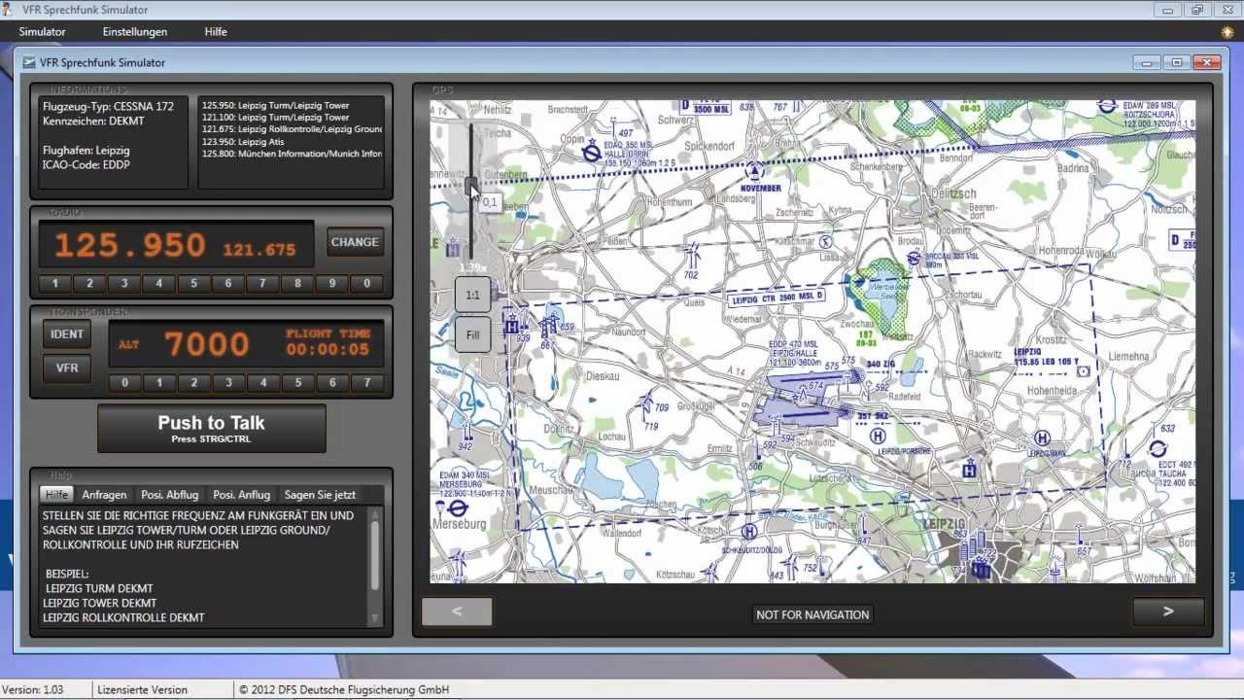The image size is (1244, 700).
Task: Click transponder code 7000 display
Action: tap(206, 344)
